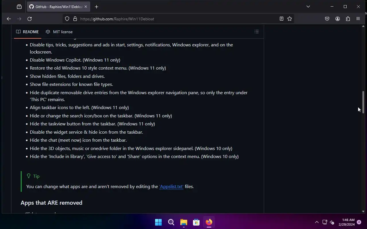The width and height of the screenshot is (367, 229).
Task: Click the Firefox taskbar icon
Action: pos(209,222)
